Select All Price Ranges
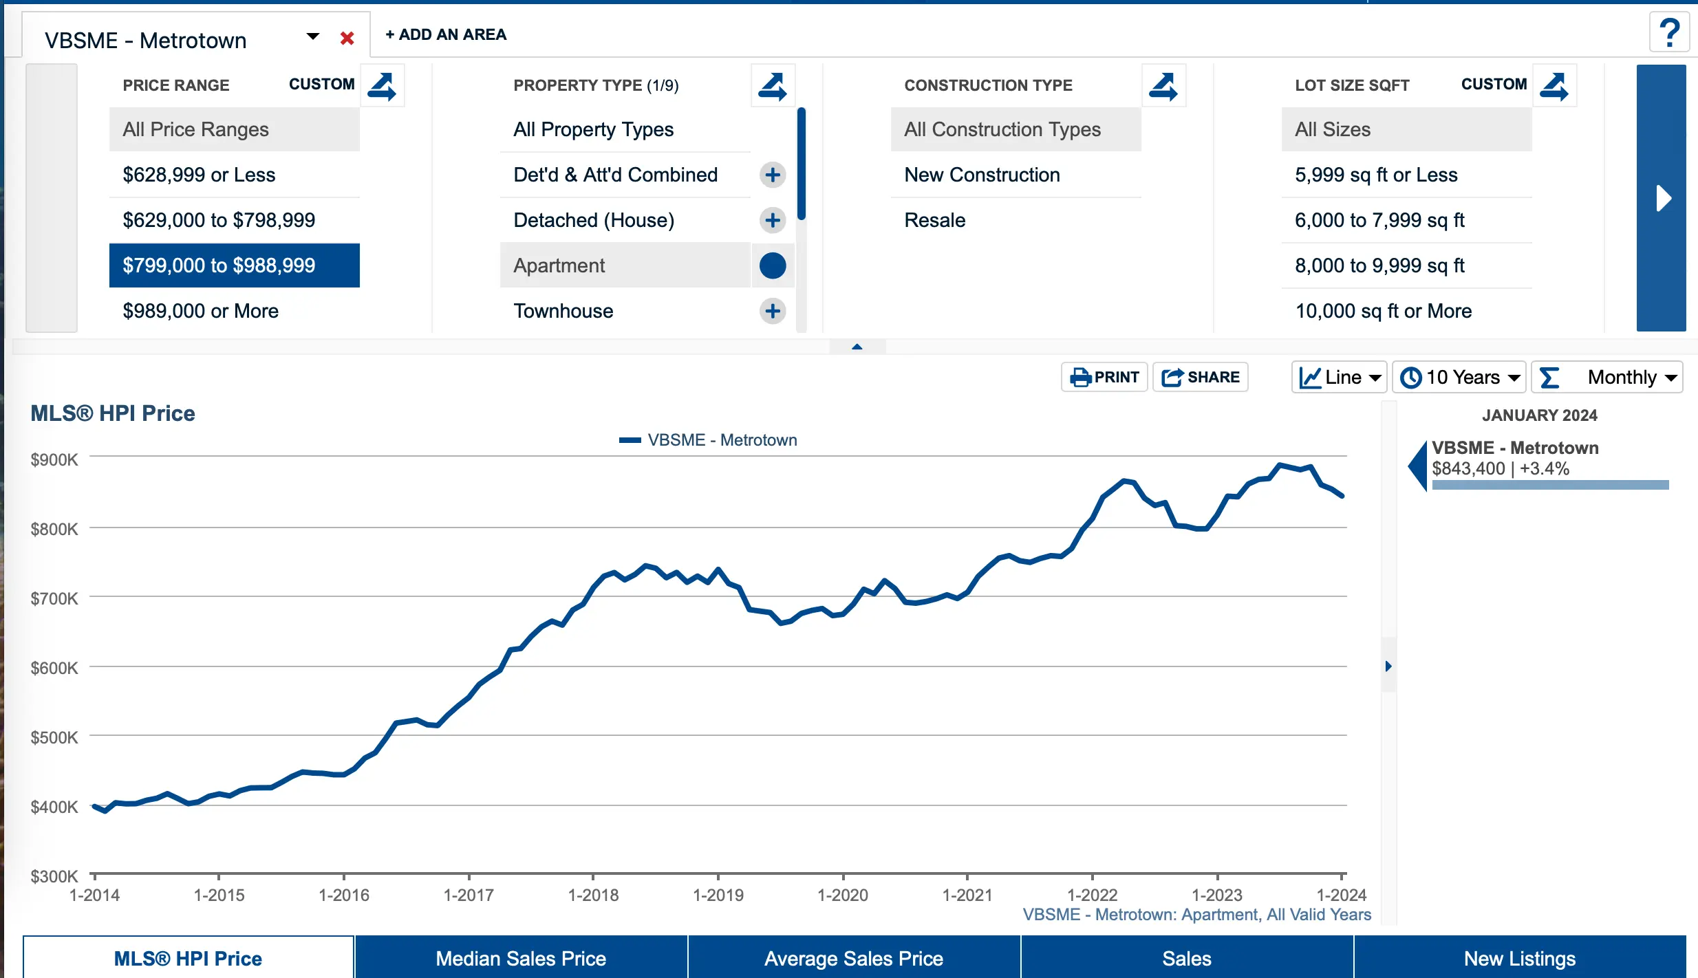 (235, 129)
